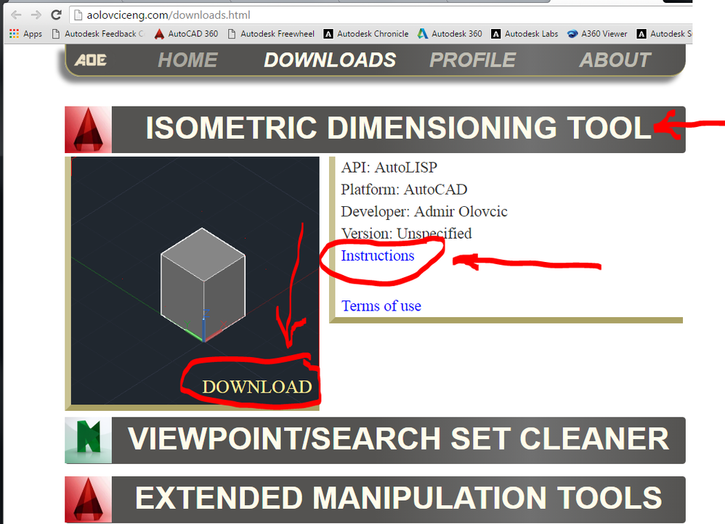This screenshot has height=524, width=725.
Task: Select the DOWNLOADS navigation tab
Action: coord(330,60)
